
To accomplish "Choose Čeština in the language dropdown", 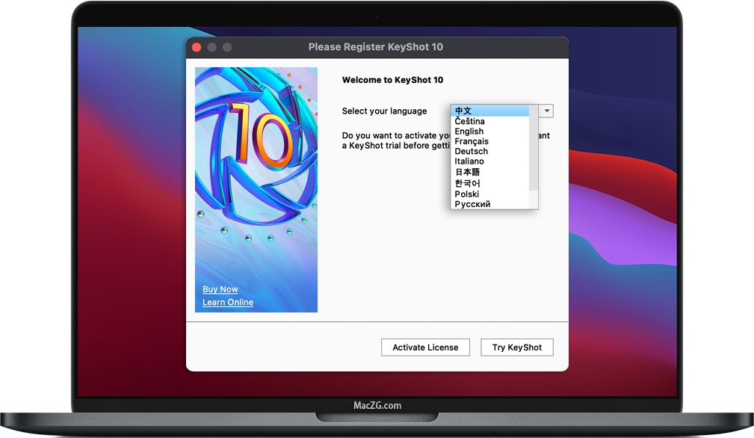I will (x=469, y=121).
